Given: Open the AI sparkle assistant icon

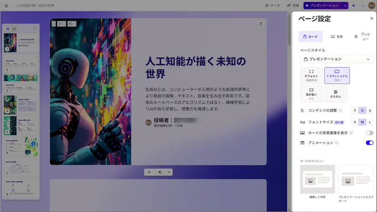Looking at the screenshot, I should (353, 5).
